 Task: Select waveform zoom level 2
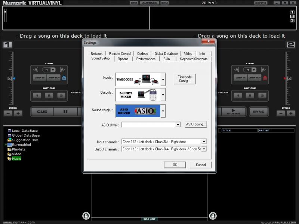point(292,16)
